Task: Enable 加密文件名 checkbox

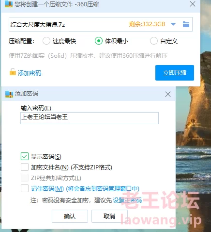Action: tap(25, 167)
